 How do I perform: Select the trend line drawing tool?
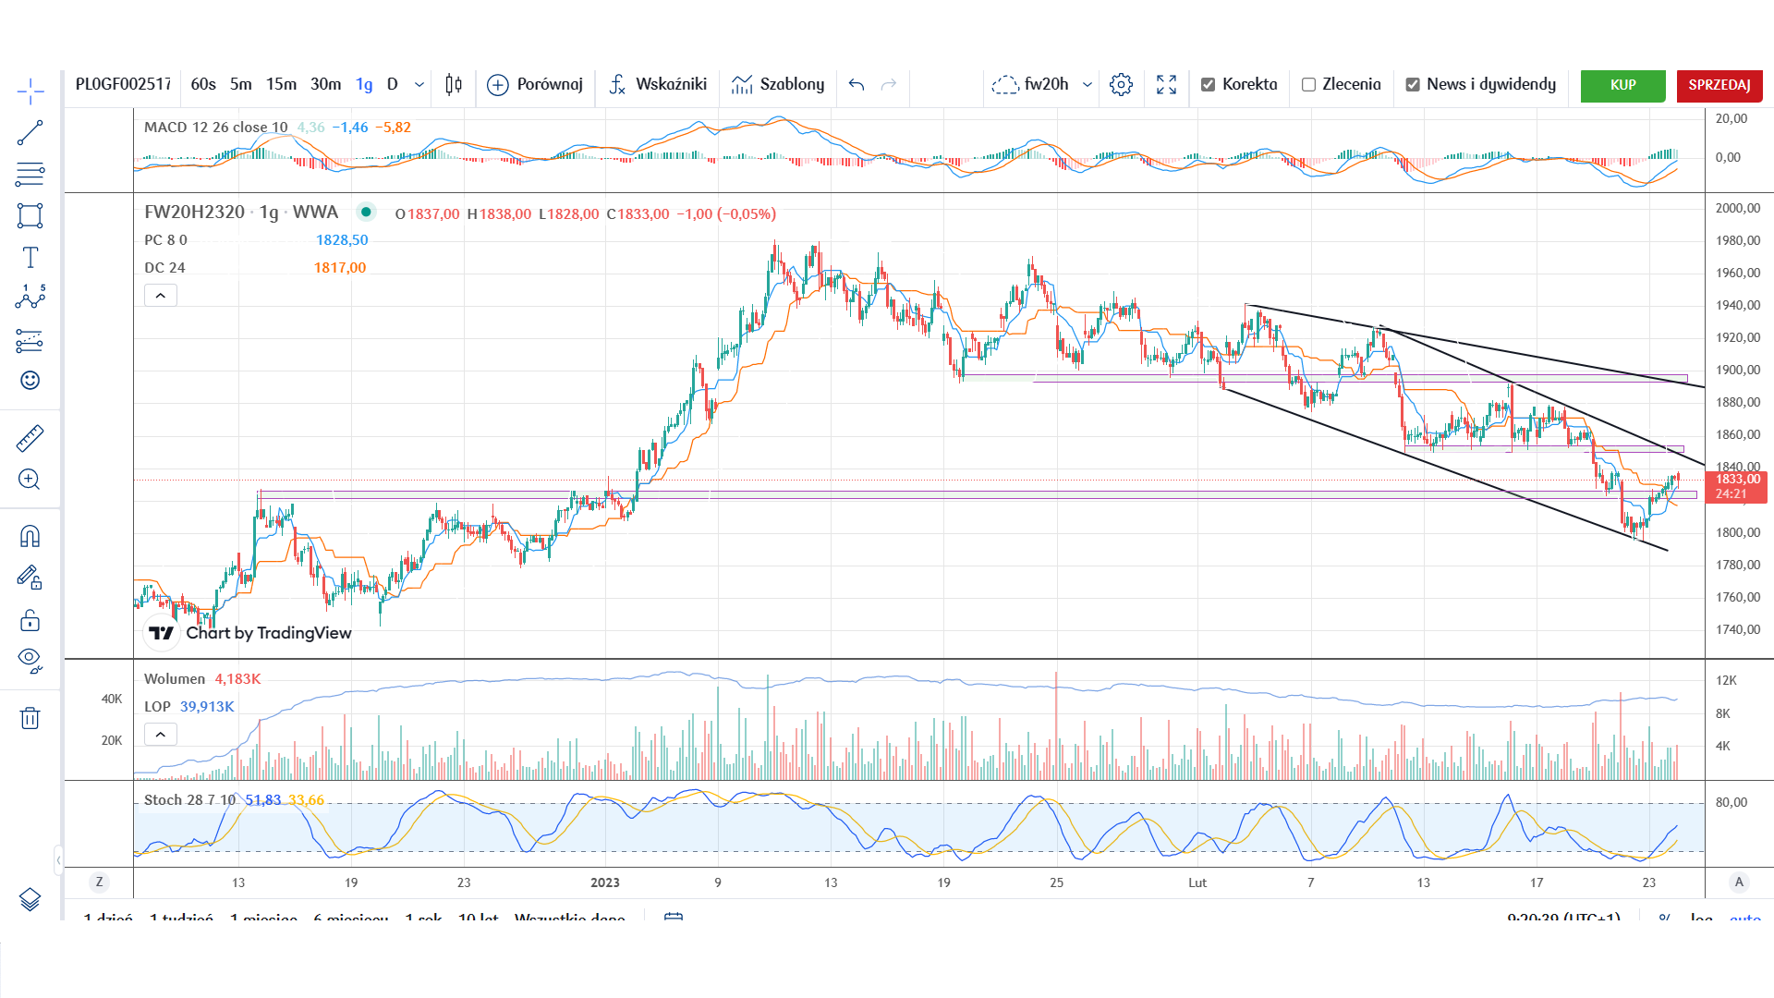coord(30,133)
